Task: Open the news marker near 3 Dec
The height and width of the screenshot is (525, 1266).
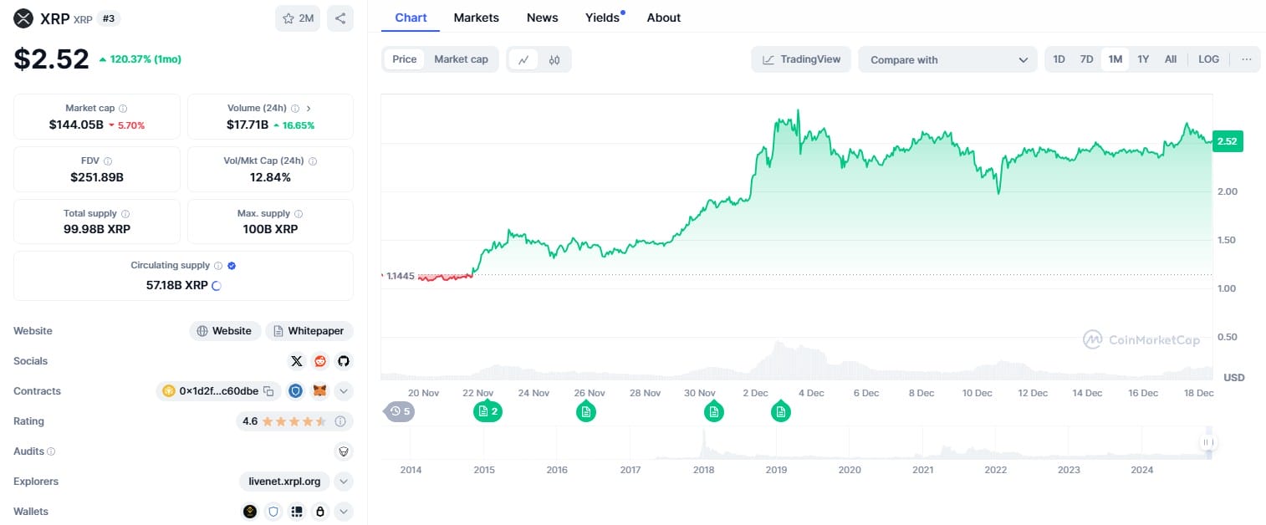Action: tap(781, 411)
